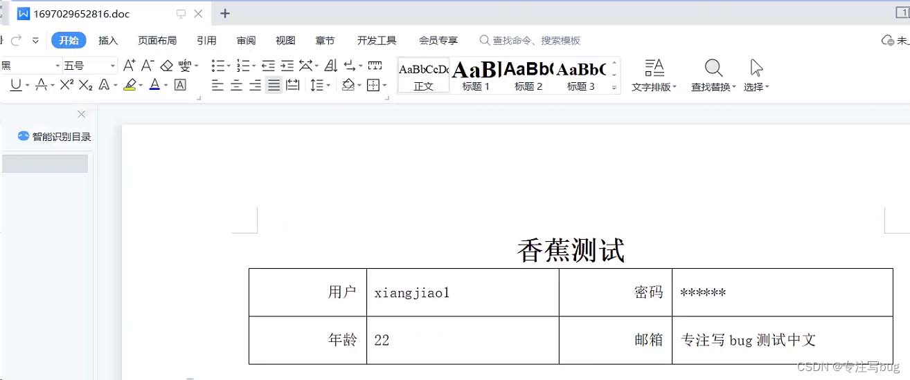
Task: Click paragraph shading bucket icon
Action: 348,85
